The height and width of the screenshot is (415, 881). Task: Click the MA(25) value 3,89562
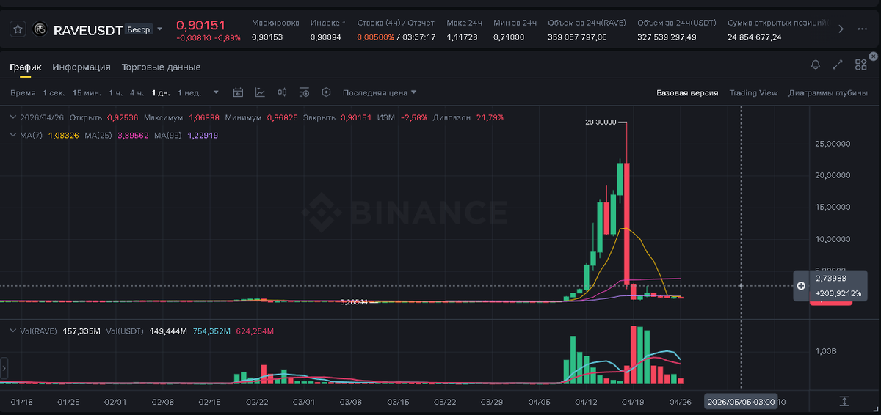[133, 136]
